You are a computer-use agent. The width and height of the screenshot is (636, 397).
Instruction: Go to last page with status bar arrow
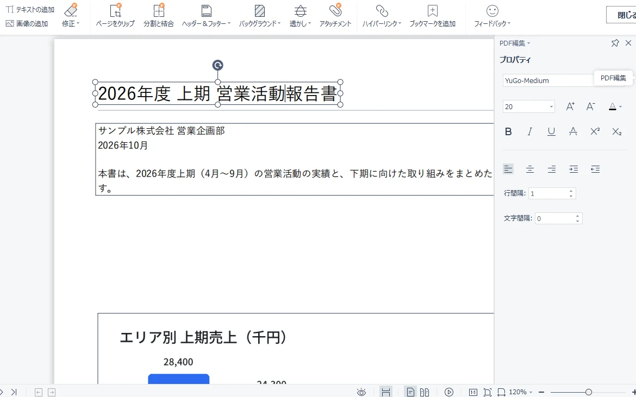tap(14, 392)
